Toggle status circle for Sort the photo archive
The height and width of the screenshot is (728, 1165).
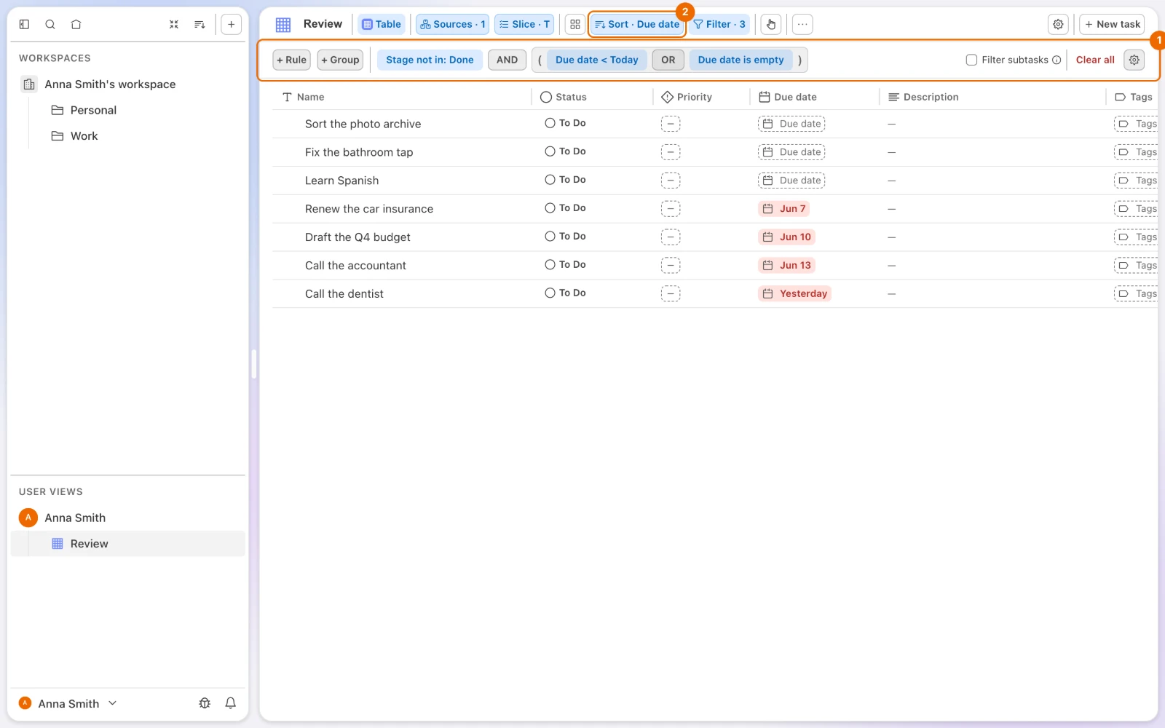550,123
